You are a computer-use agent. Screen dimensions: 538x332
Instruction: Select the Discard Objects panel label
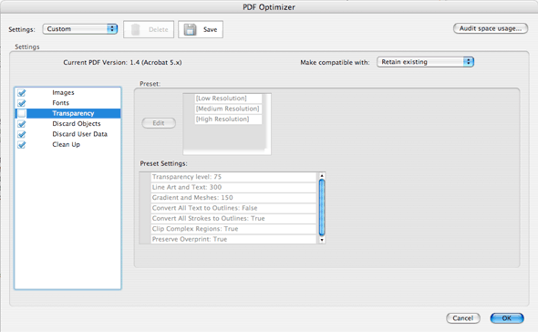[x=77, y=124]
